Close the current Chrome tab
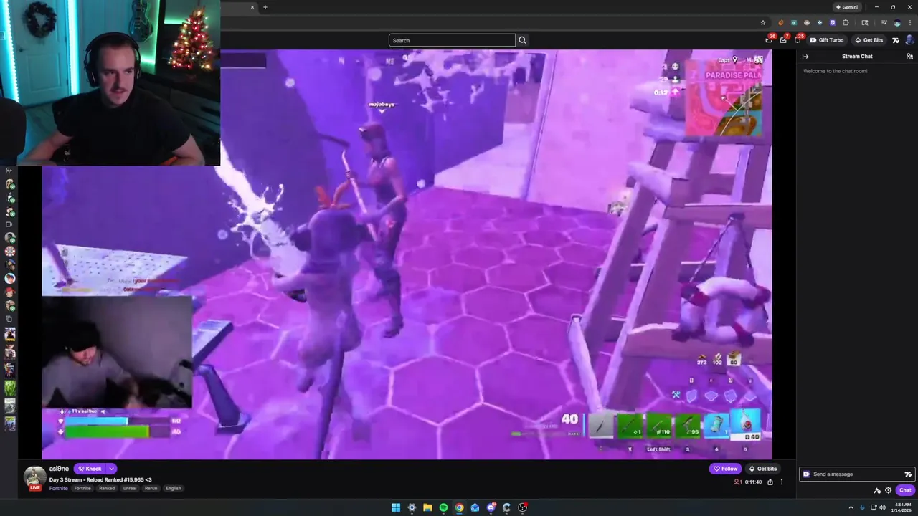Image resolution: width=918 pixels, height=516 pixels. tap(252, 7)
